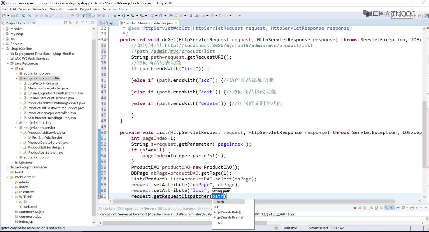This screenshot has width=429, height=232.
Task: Click the Open Type icon in toolbar
Action: click(x=170, y=16)
